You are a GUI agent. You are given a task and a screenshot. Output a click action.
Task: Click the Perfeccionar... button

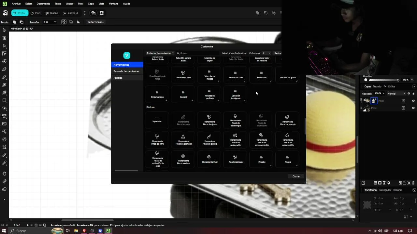tap(95, 22)
